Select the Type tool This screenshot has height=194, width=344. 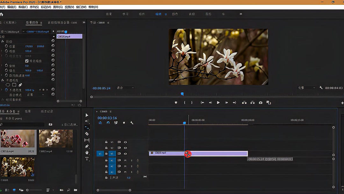(x=87, y=159)
